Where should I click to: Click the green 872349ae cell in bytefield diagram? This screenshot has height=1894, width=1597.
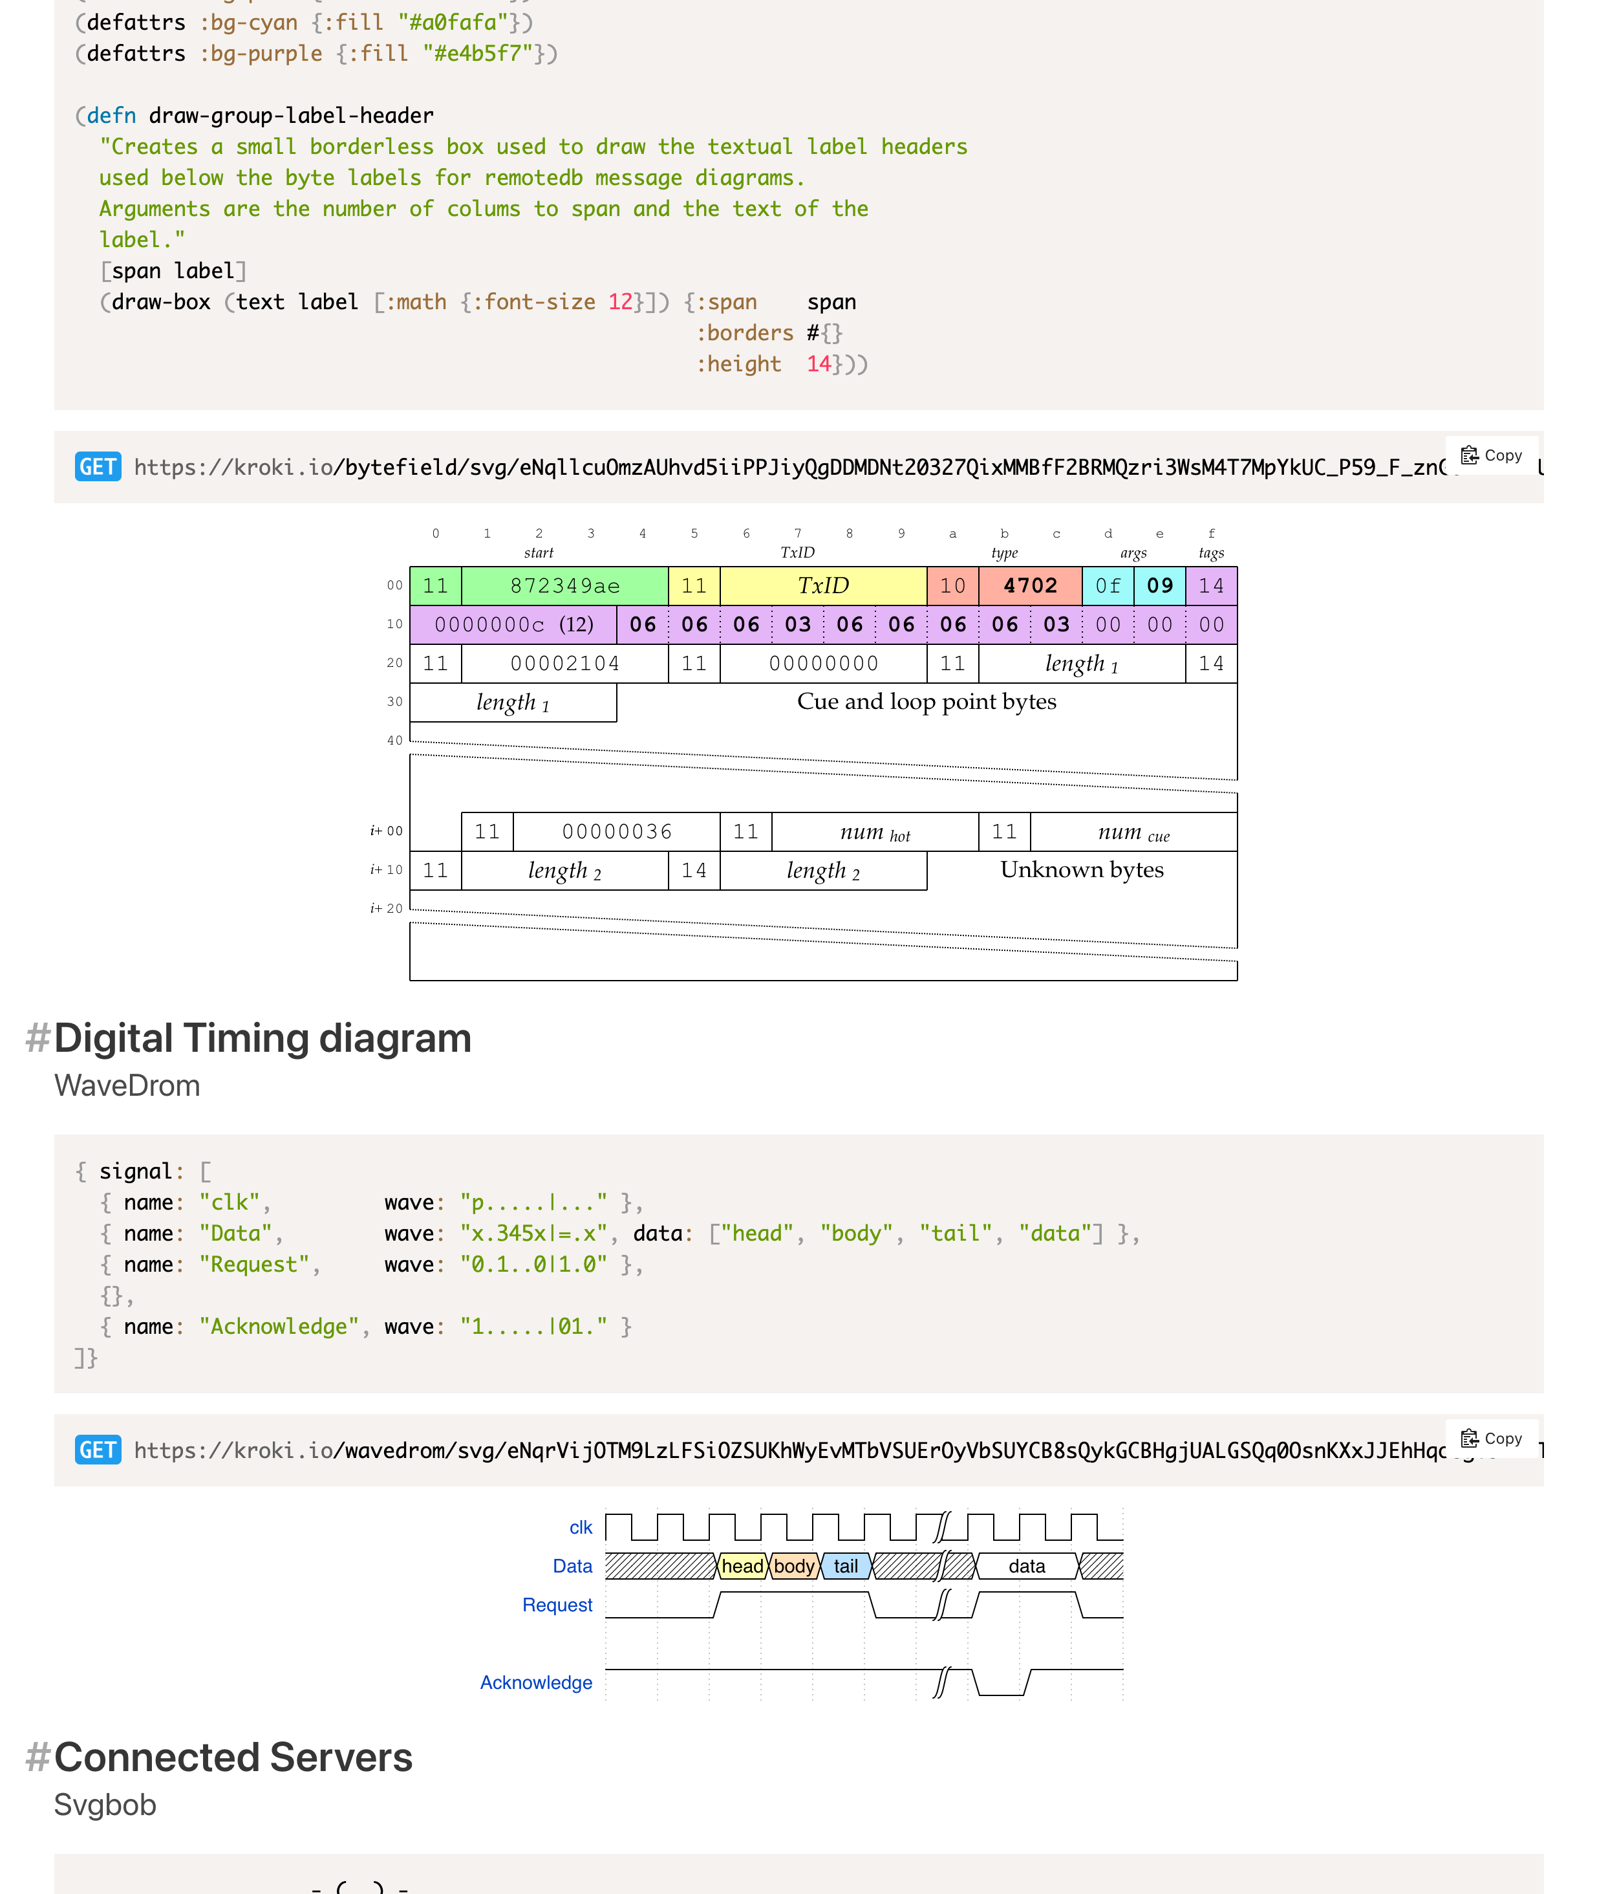pyautogui.click(x=565, y=586)
